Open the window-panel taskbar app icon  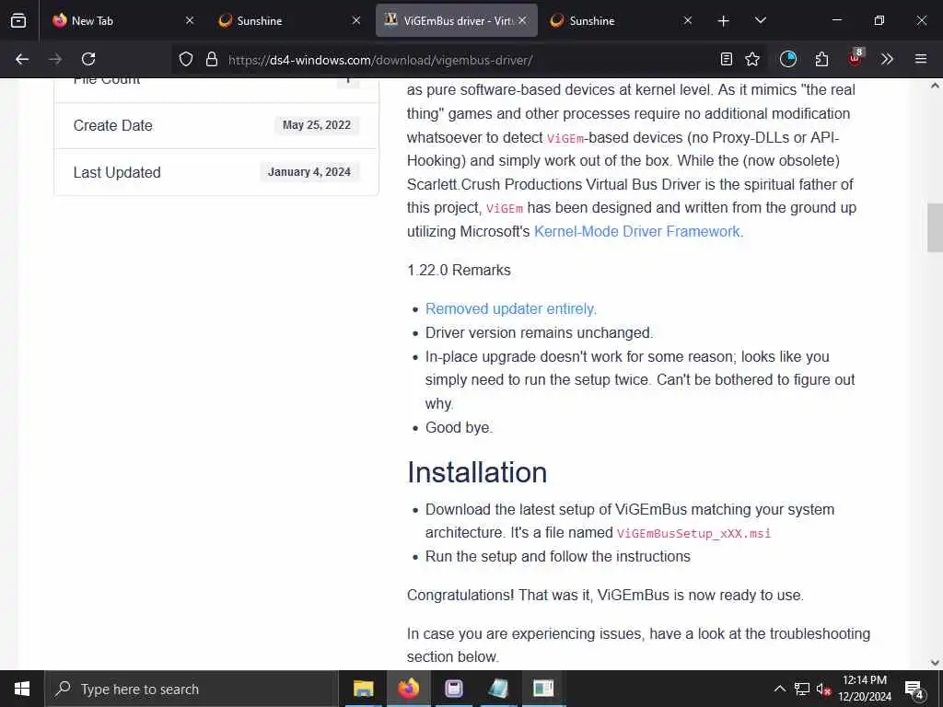543,689
